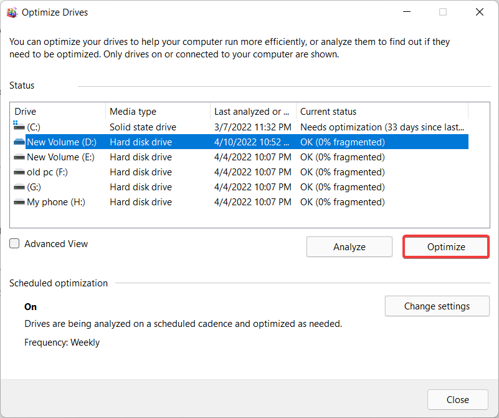Click the highlighted Optimize button
Screen dimensions: 499x418
pyautogui.click(x=445, y=246)
